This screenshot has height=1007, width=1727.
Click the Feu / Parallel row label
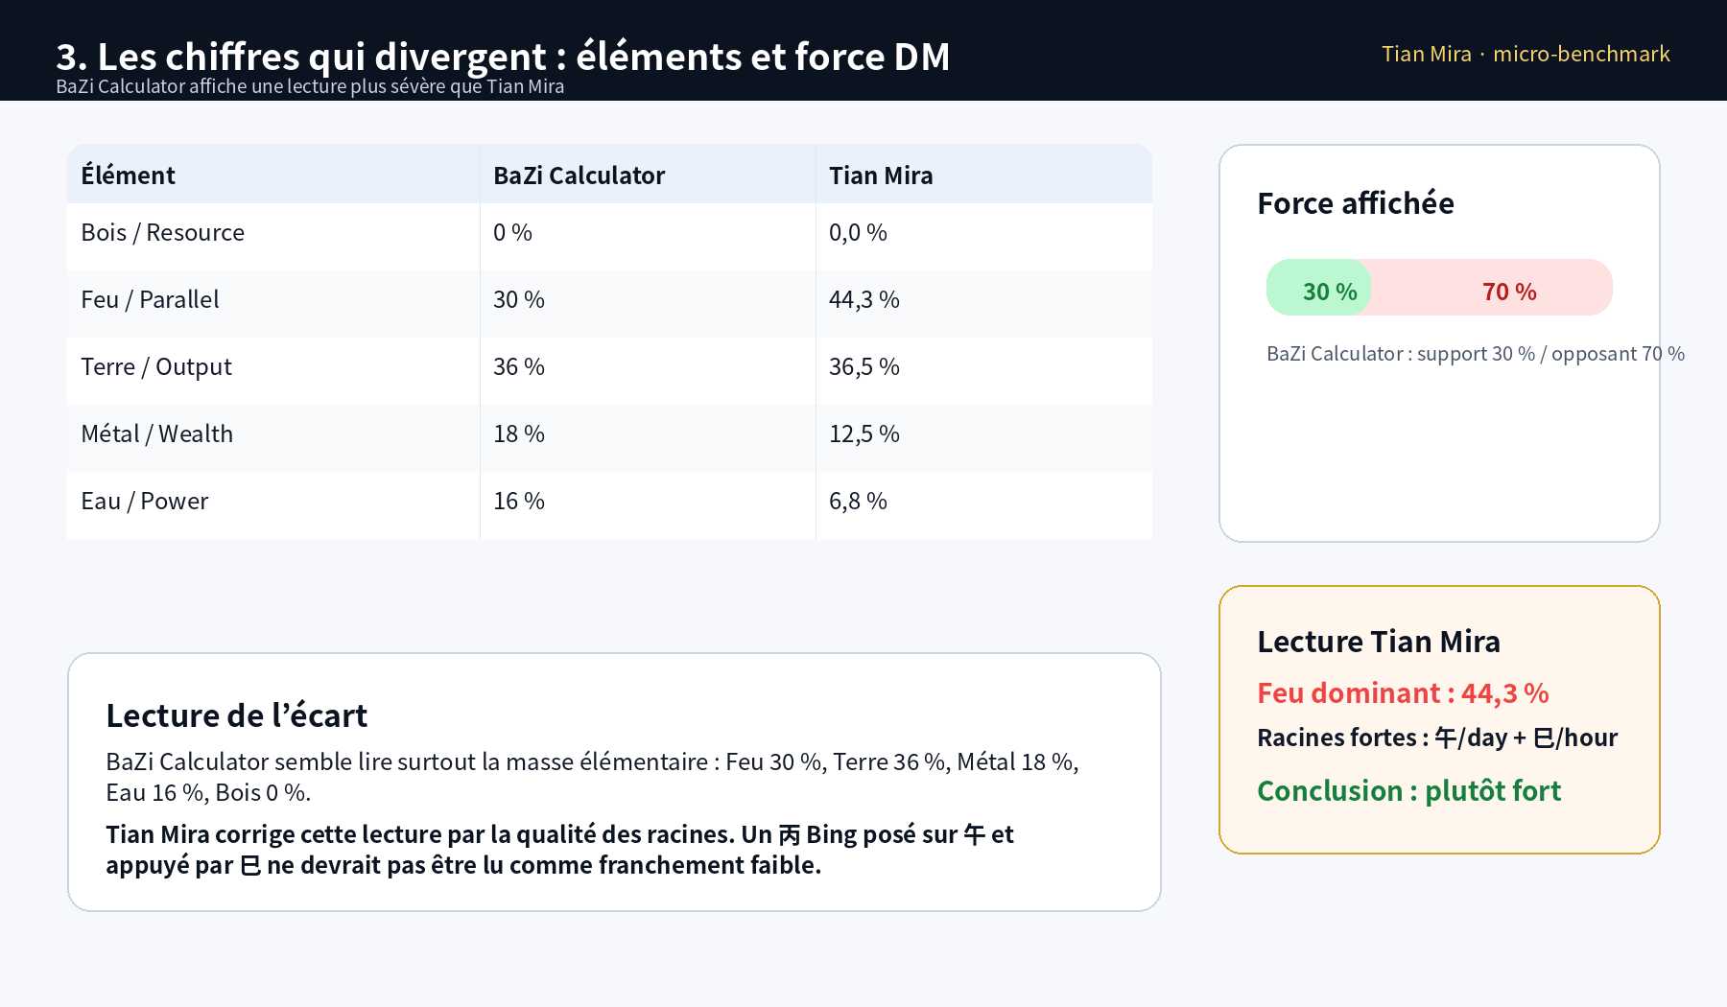pyautogui.click(x=150, y=300)
